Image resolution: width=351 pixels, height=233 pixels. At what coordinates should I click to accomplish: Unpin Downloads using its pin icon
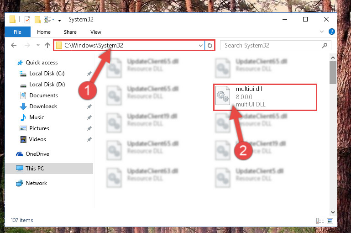click(89, 106)
